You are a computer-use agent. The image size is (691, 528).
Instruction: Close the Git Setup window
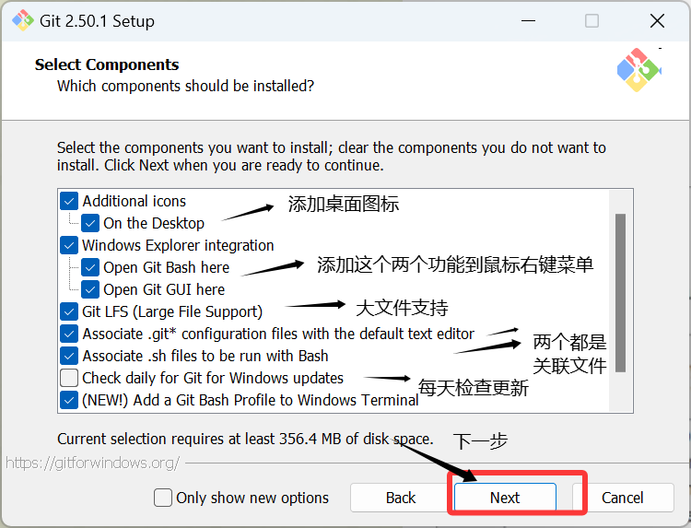657,20
